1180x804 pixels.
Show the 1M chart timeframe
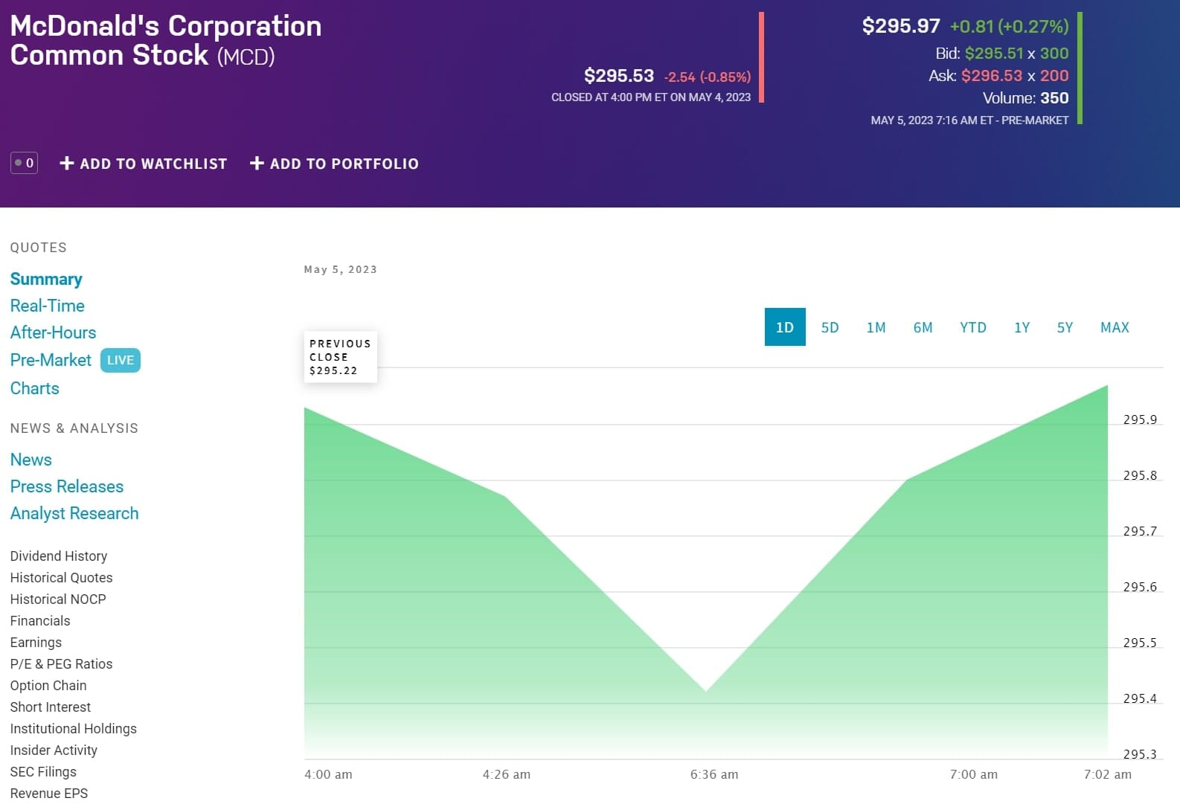pos(876,327)
